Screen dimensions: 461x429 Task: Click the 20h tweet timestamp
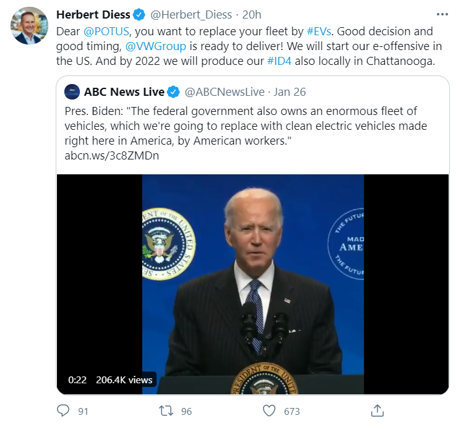click(x=252, y=15)
